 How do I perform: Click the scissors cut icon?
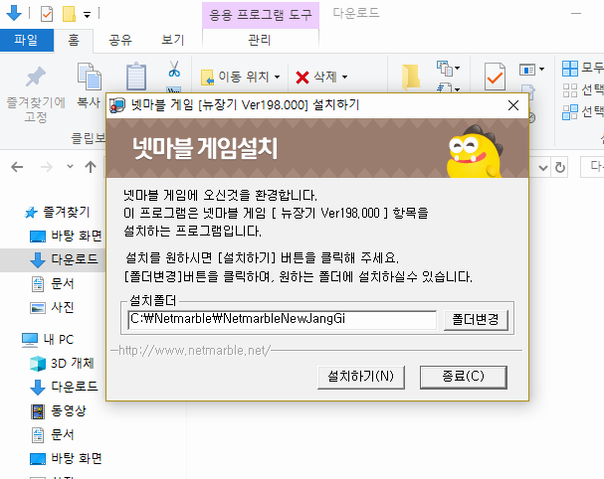tap(174, 69)
